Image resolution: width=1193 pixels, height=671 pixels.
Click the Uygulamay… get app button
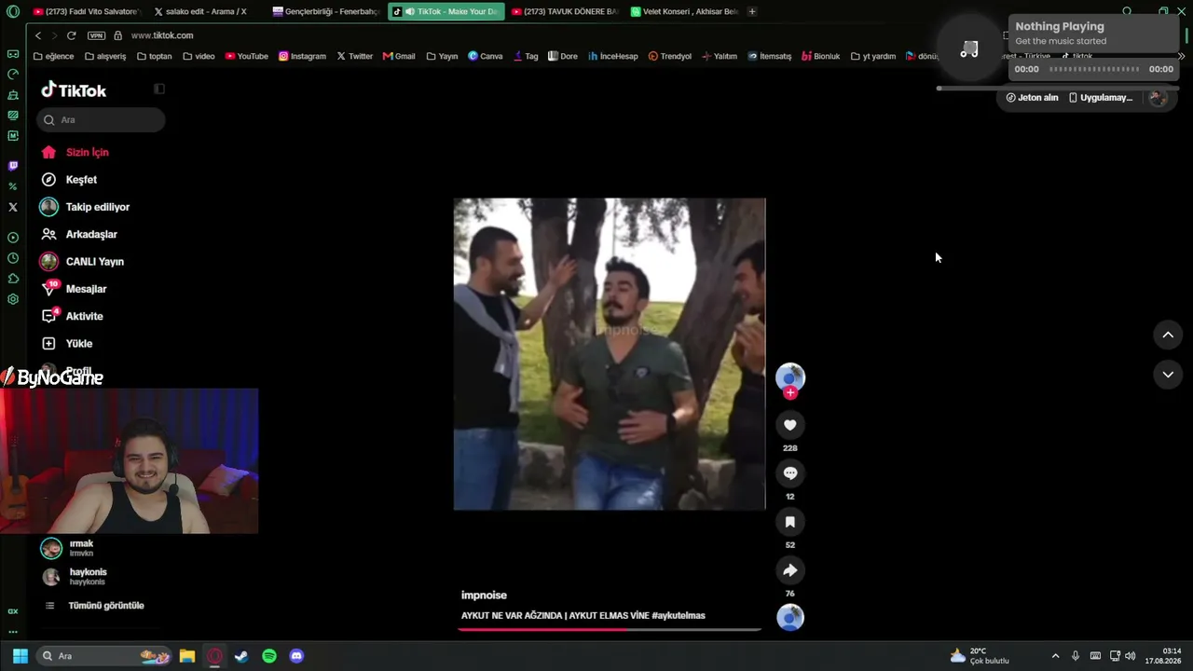[1101, 98]
